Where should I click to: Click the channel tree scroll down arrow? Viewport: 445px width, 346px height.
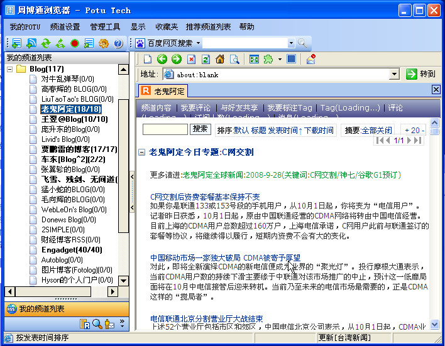(123, 281)
